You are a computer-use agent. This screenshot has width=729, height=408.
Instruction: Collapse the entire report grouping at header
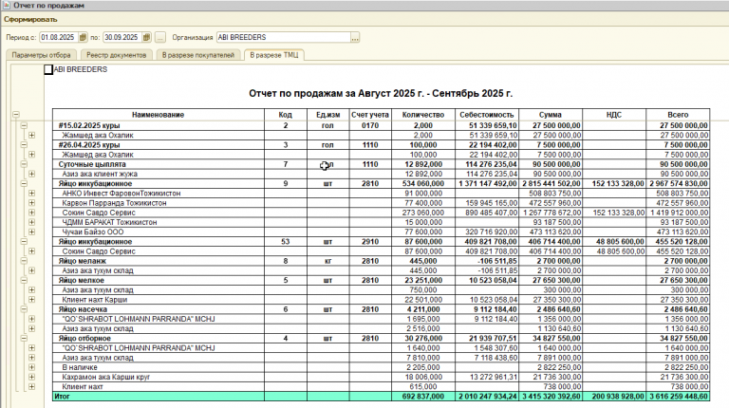pyautogui.click(x=16, y=114)
